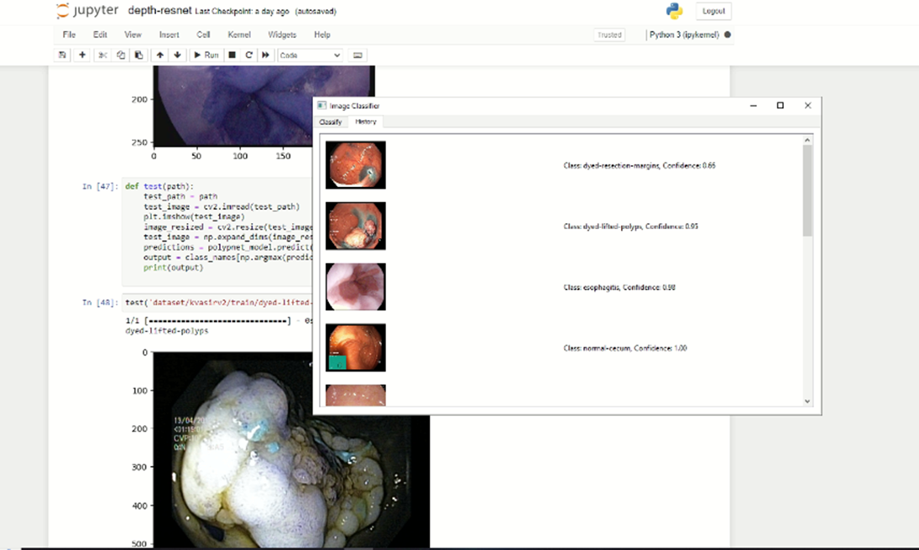Copy selected cells in the toolbar
Viewport: 919px width, 550px height.
point(121,55)
